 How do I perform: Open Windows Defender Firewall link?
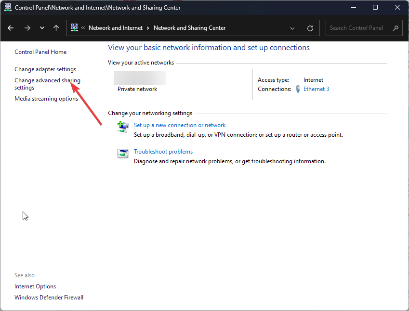pos(49,298)
